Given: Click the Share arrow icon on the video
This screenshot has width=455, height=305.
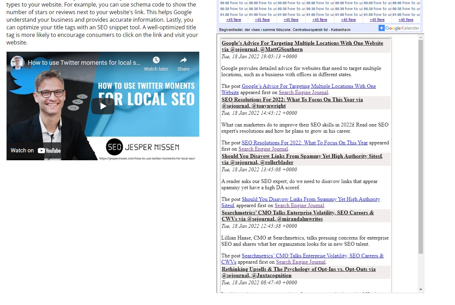Looking at the screenshot, I should click(x=183, y=60).
